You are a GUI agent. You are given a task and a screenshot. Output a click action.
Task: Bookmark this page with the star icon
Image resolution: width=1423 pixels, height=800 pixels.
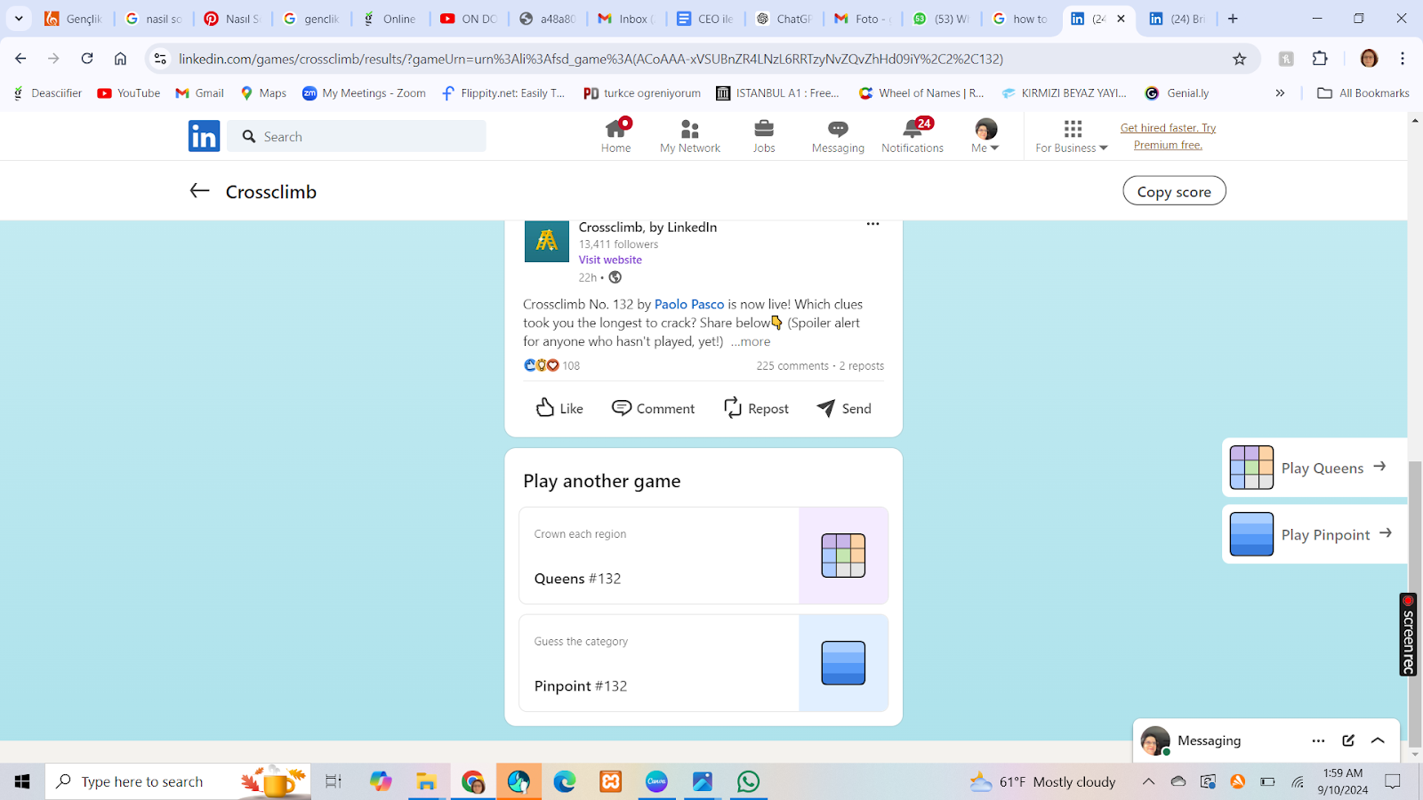(x=1239, y=59)
